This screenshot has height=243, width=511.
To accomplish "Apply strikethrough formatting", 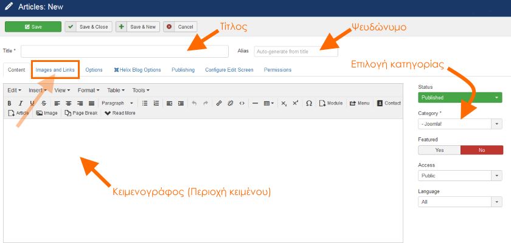I will click(x=43, y=103).
